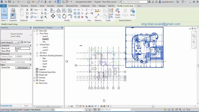This screenshot has height=112, width=199.
Task: Open the Massing & Site ribbon tab
Action: point(72,6)
